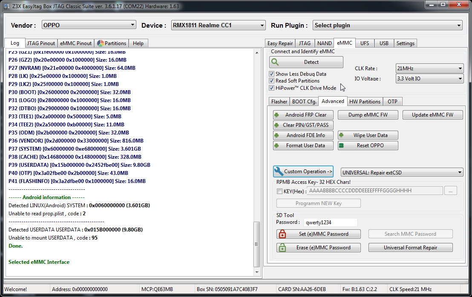Image resolution: width=472 pixels, height=297 pixels.
Task: Switch to the eMMC Pinout tab
Action: pos(75,43)
